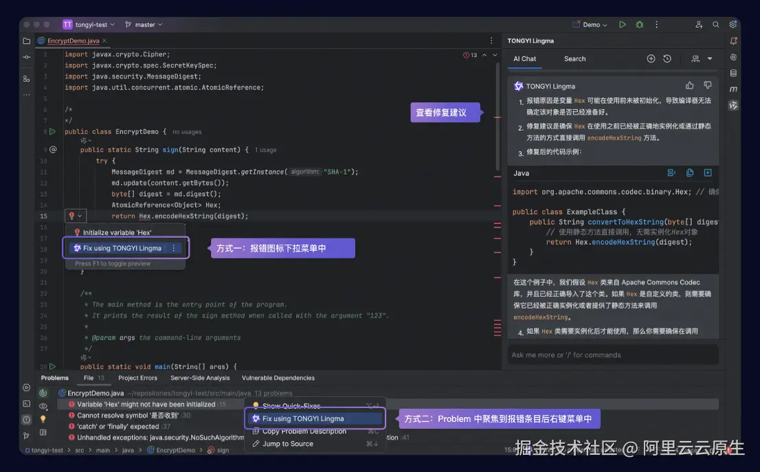
Task: Open the Database tool window icon
Action: click(733, 74)
